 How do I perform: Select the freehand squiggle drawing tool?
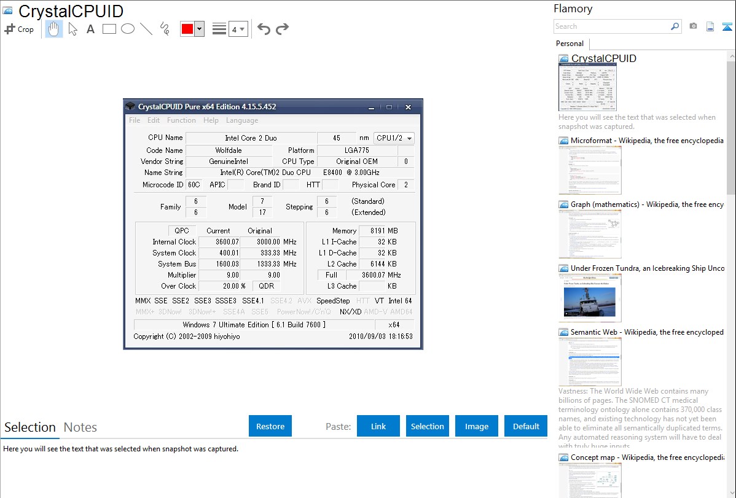coord(165,29)
